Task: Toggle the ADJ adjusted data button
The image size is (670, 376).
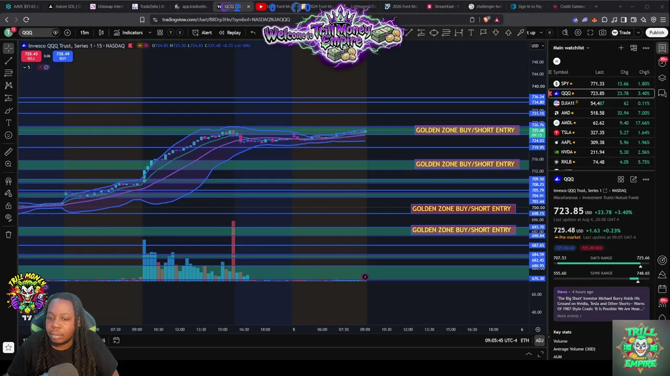Action: 539,340
